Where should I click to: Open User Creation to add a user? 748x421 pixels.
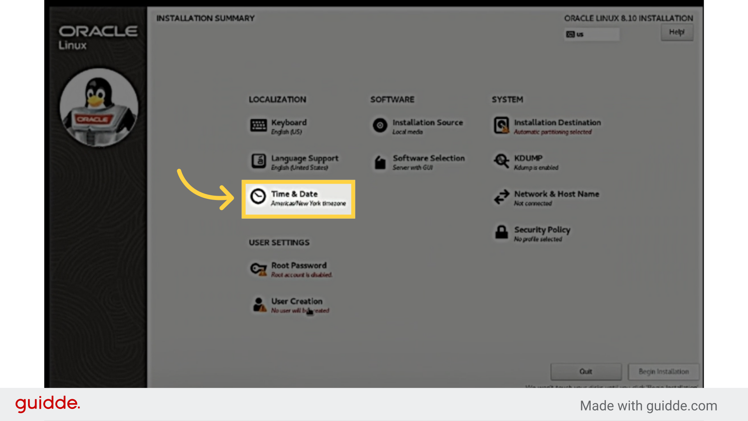[x=297, y=305]
